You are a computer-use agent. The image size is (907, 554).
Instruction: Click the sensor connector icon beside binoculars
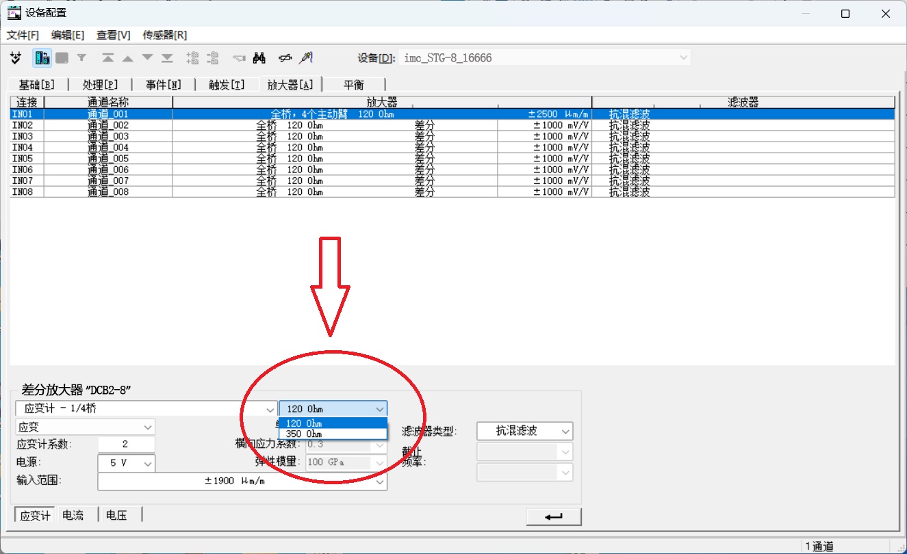click(x=284, y=58)
